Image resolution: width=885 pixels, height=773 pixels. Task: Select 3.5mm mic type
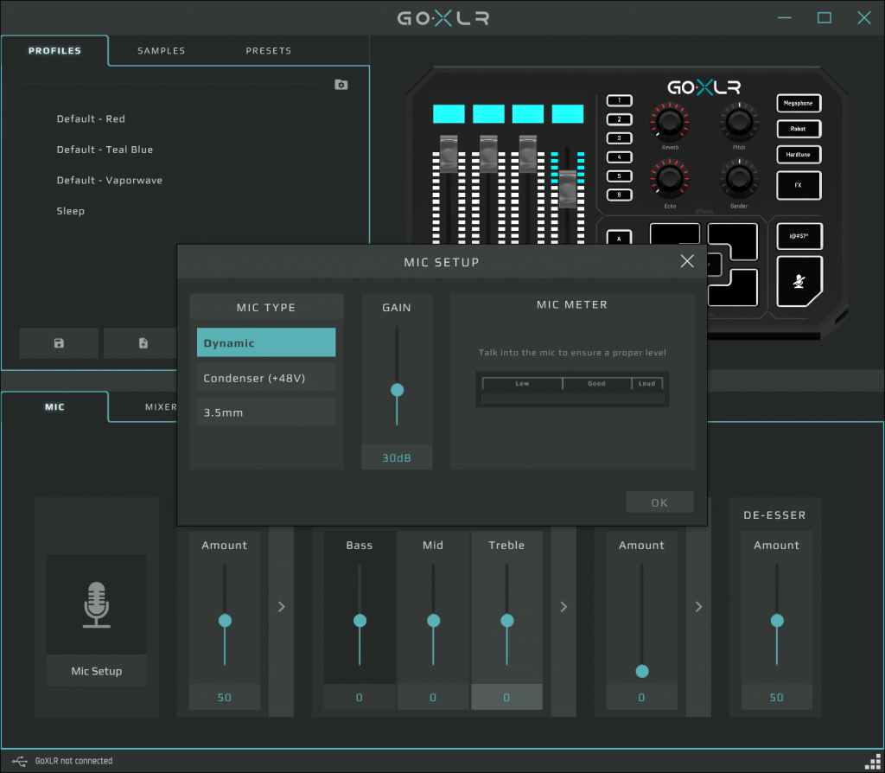click(266, 412)
